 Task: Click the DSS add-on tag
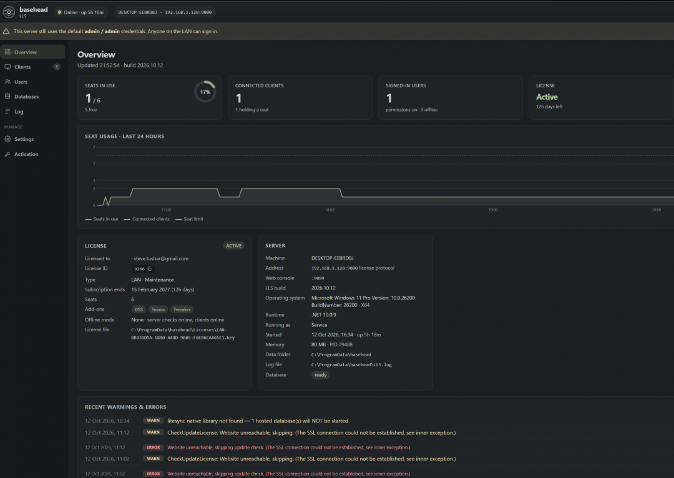click(139, 310)
